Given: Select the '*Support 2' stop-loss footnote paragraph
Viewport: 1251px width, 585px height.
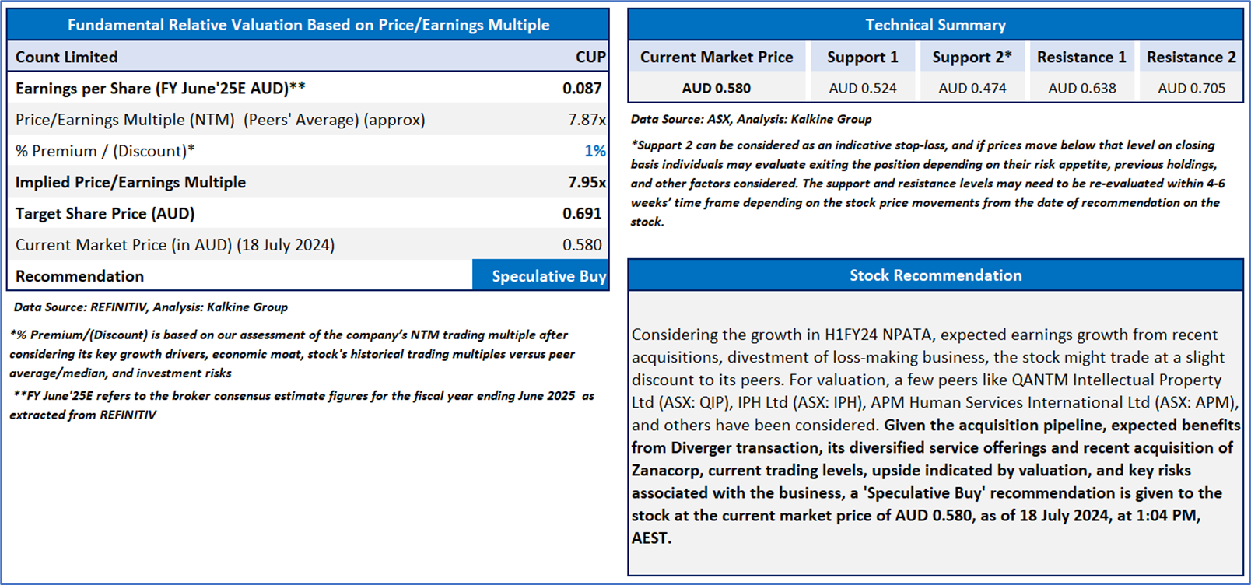Looking at the screenshot, I should [927, 184].
